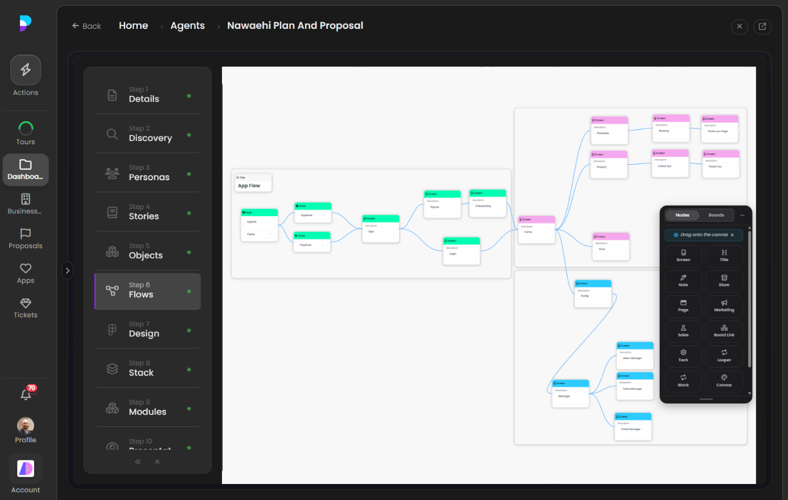Click the app logo at top left
The image size is (788, 500).
25,24
